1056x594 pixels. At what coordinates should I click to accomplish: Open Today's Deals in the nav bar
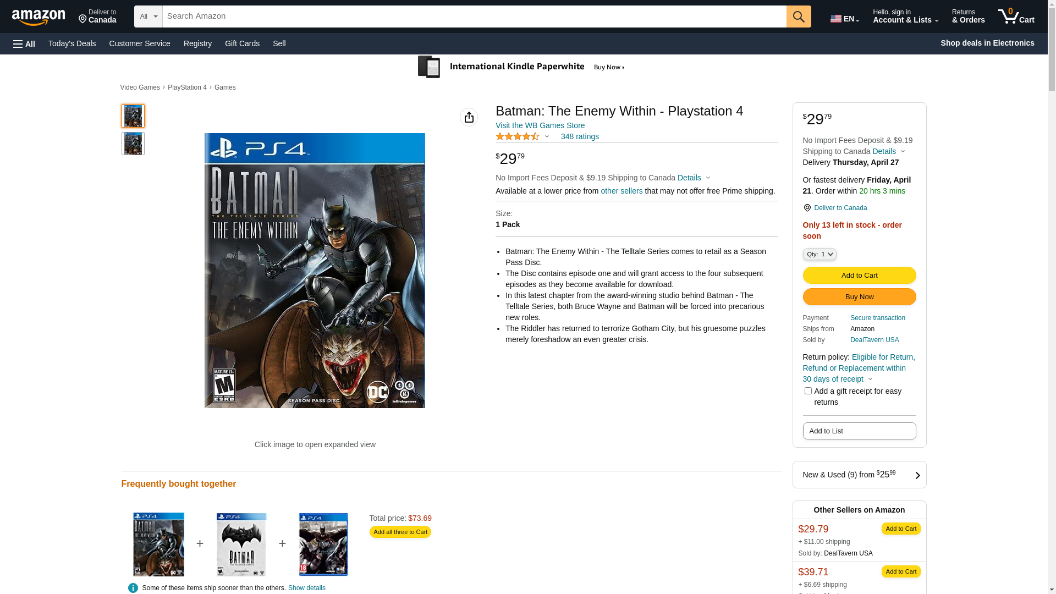pyautogui.click(x=72, y=43)
